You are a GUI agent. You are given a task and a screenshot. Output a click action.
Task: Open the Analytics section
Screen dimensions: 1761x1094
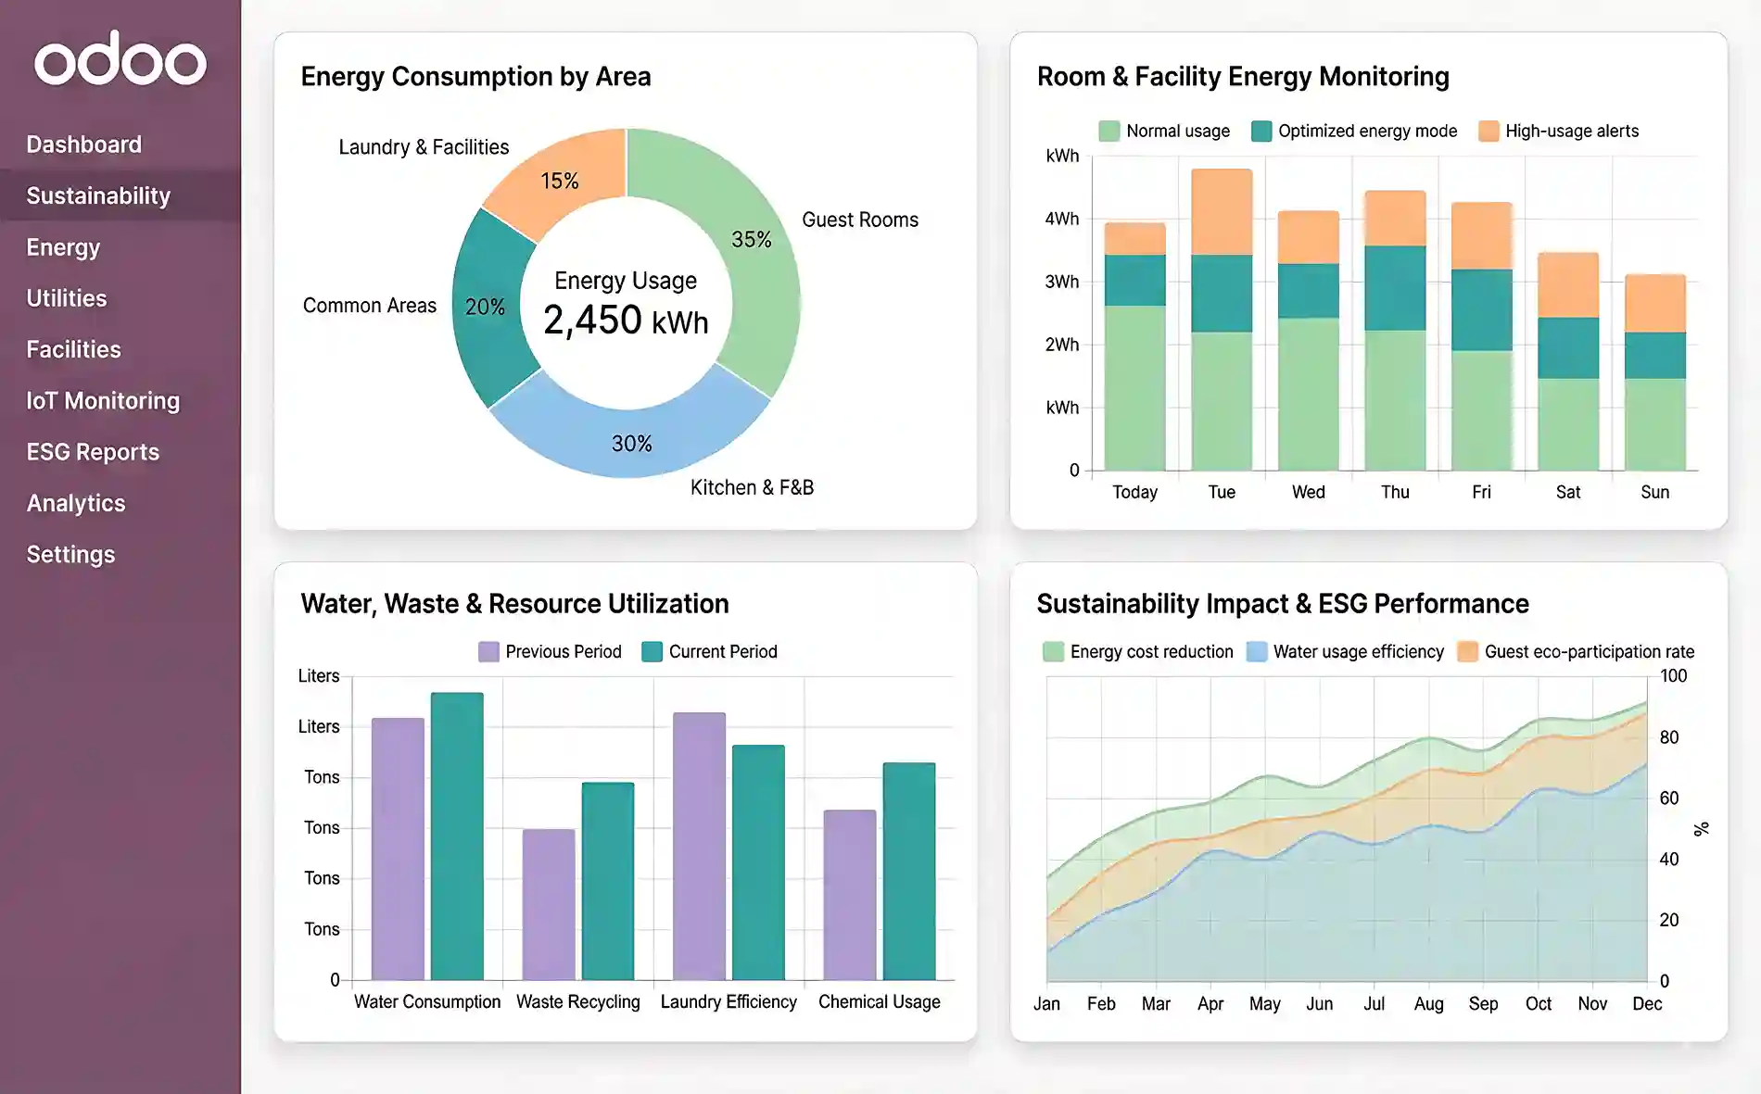click(x=76, y=502)
